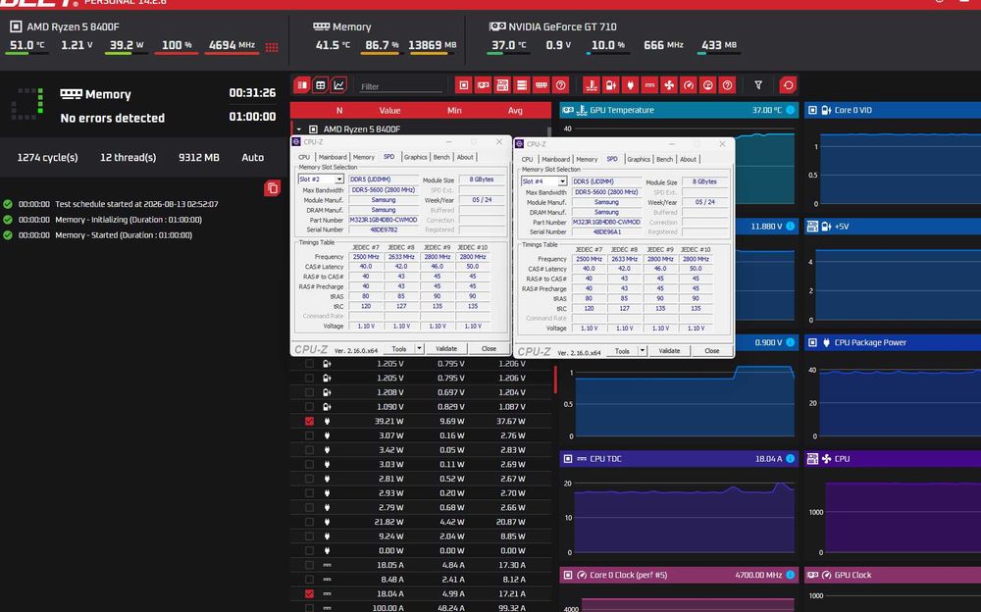
Task: Click the circular reset arrow icon
Action: click(788, 85)
